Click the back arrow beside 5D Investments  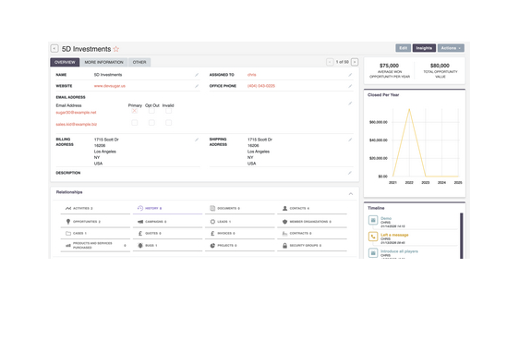coord(54,49)
